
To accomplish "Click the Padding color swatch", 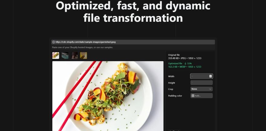I will (x=193, y=96).
